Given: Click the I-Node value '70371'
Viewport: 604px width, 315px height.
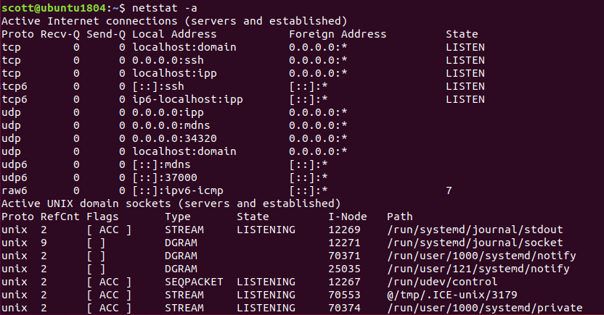Looking at the screenshot, I should pyautogui.click(x=344, y=256).
